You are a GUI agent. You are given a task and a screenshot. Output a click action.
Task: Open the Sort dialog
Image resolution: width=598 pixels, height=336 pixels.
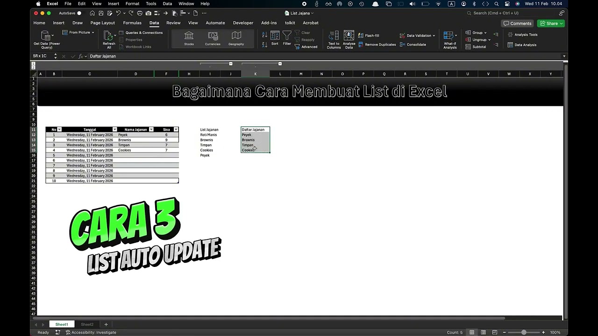click(275, 38)
